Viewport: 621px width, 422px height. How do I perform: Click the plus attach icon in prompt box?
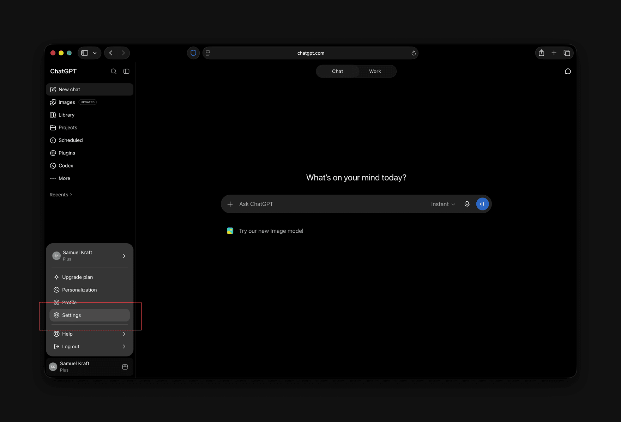click(230, 204)
